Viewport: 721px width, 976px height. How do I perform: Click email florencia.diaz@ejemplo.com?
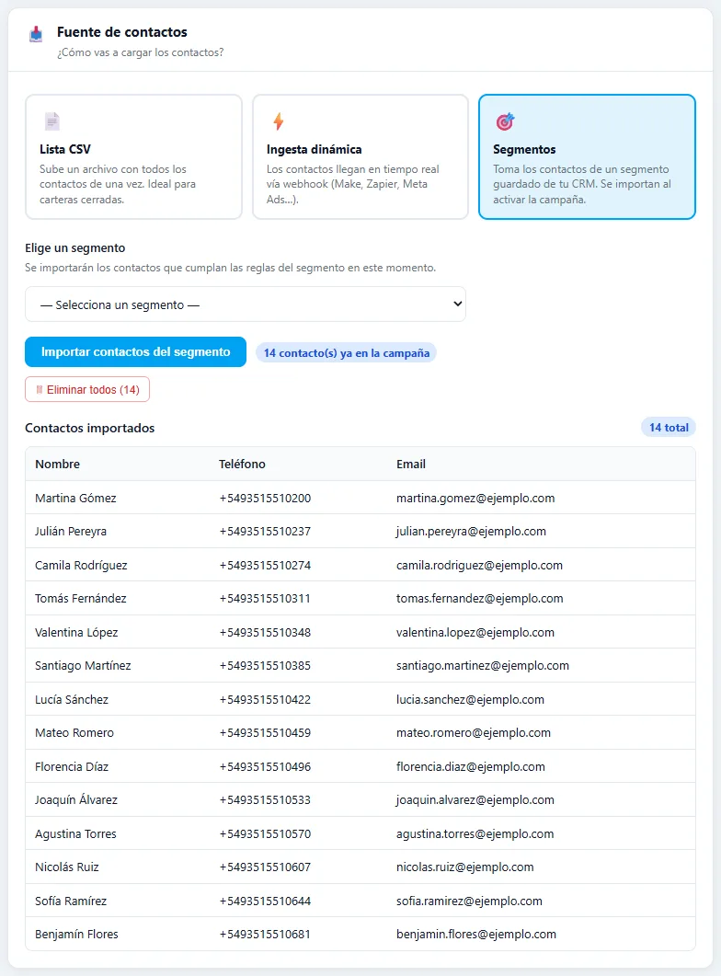[471, 767]
